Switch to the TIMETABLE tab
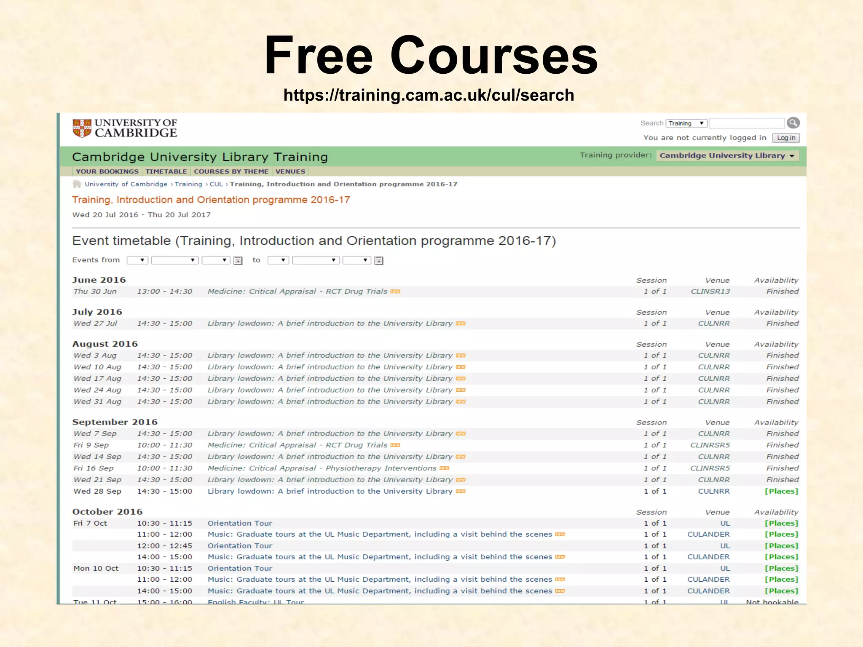The height and width of the screenshot is (647, 863). pos(166,171)
